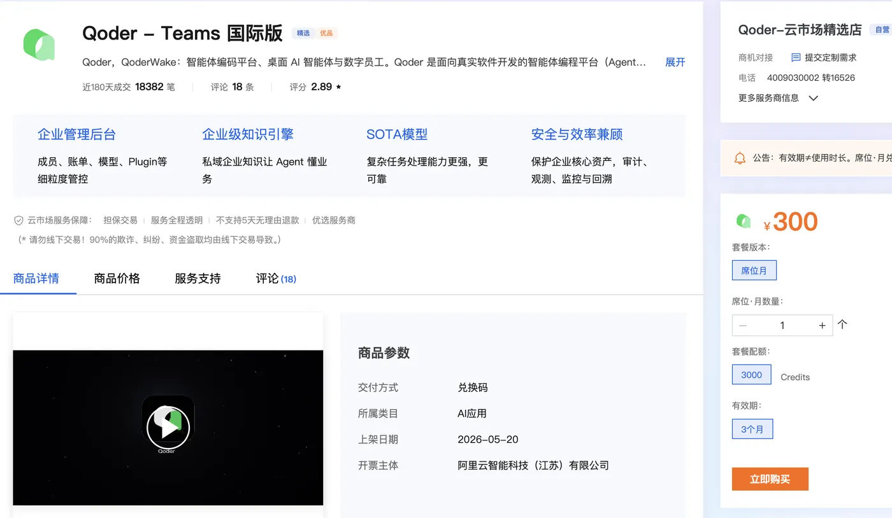Click the phone number 4009030002 转16526
The image size is (892, 518).
pos(811,78)
